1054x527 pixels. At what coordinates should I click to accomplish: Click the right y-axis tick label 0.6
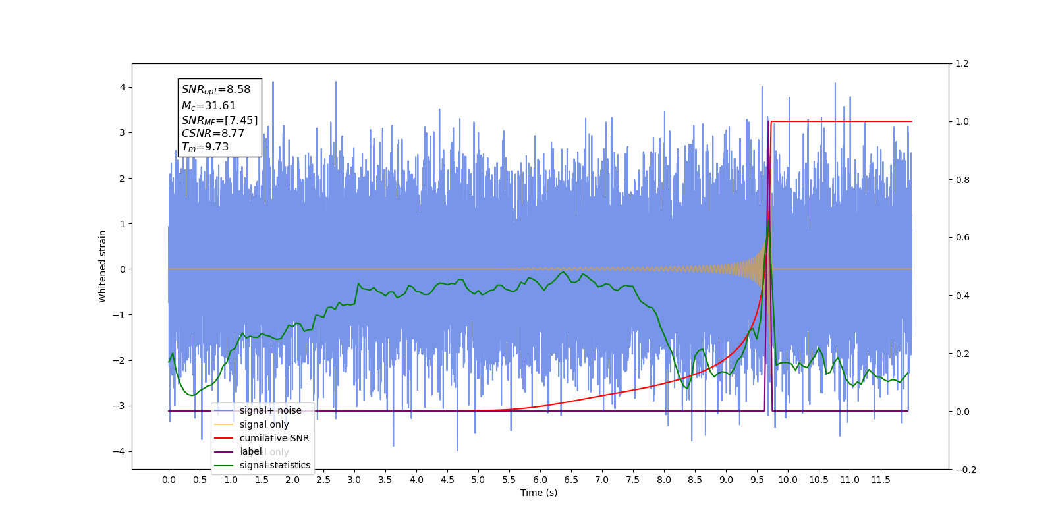pos(962,237)
